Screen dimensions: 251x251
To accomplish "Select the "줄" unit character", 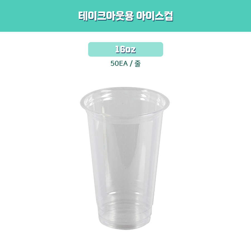I will [x=137, y=63].
